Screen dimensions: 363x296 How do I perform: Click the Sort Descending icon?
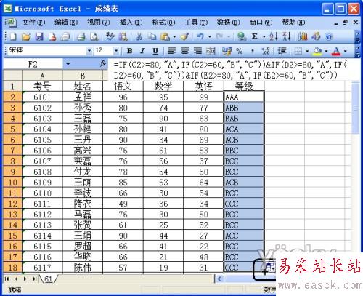tap(287, 36)
